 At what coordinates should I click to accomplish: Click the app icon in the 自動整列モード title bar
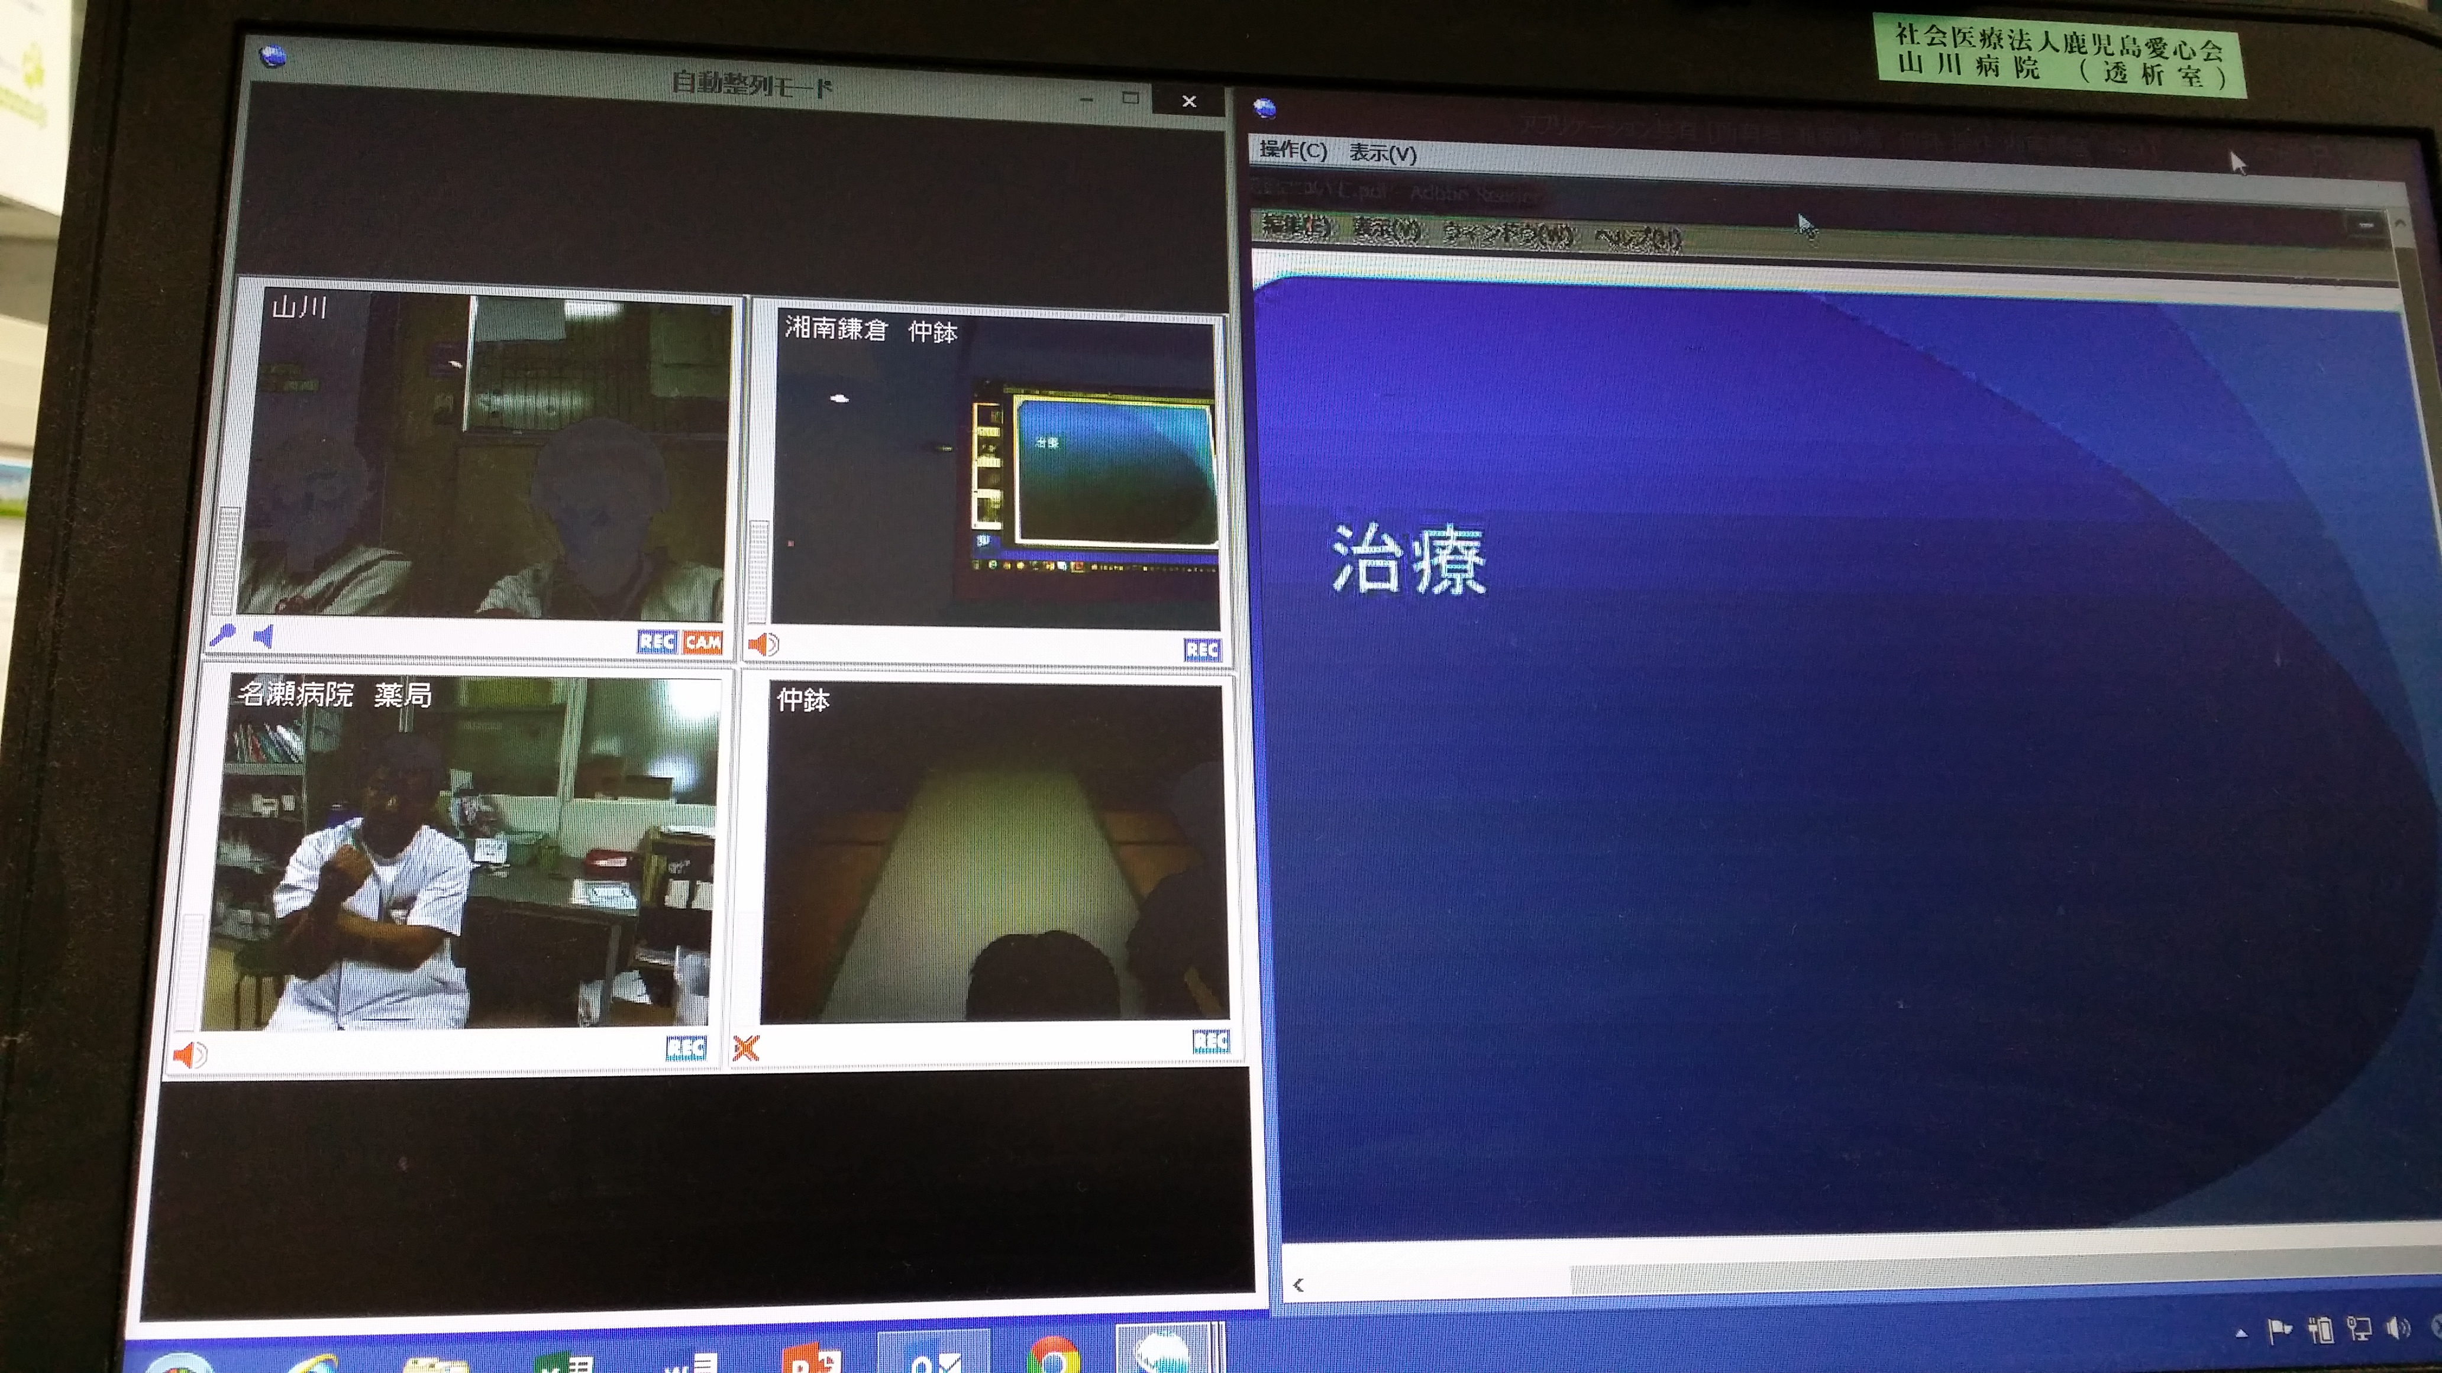point(273,56)
